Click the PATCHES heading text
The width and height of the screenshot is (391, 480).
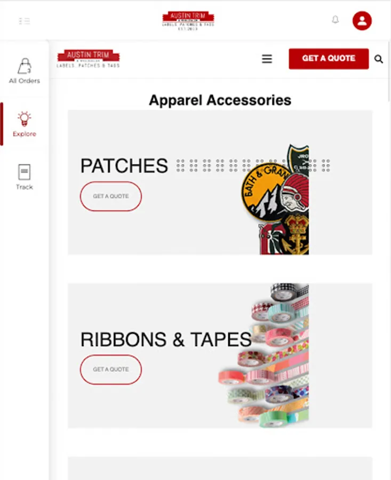(124, 166)
